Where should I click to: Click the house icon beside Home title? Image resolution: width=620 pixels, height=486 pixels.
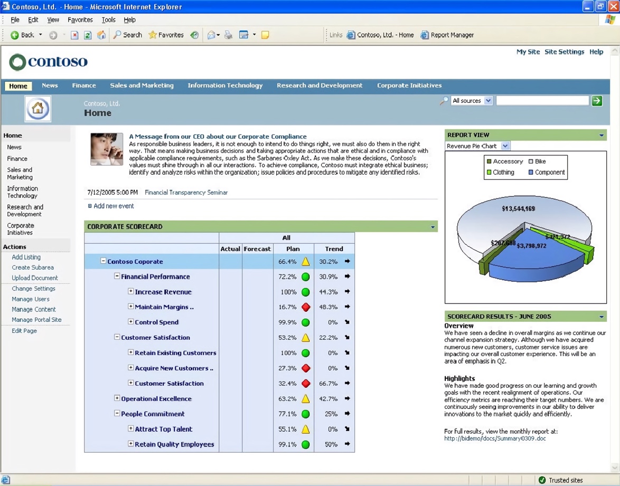38,108
